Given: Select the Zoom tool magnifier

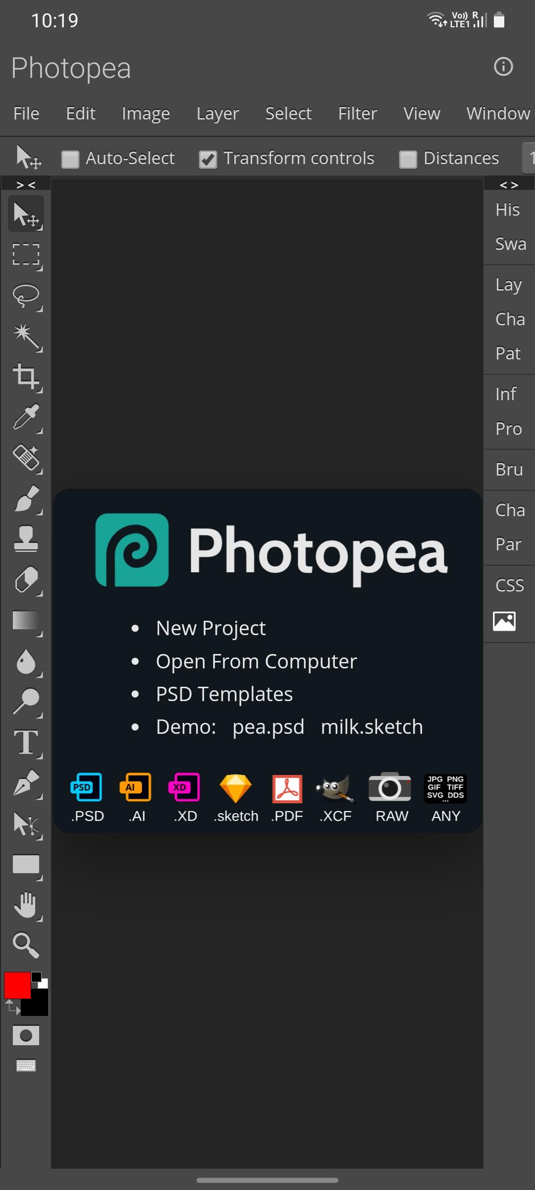Looking at the screenshot, I should (26, 945).
